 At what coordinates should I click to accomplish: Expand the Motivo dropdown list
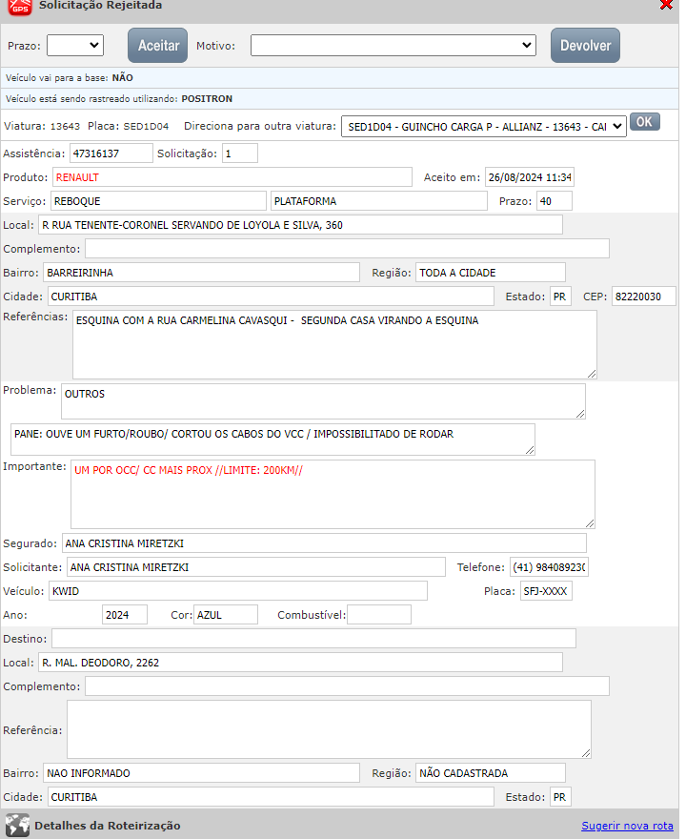pyautogui.click(x=393, y=45)
